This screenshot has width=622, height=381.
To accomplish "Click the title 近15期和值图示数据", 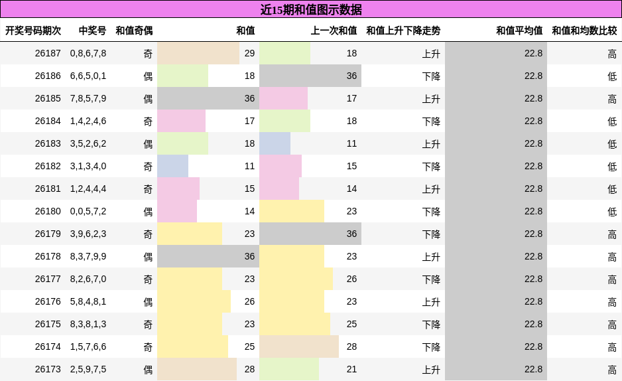I will pyautogui.click(x=310, y=9).
